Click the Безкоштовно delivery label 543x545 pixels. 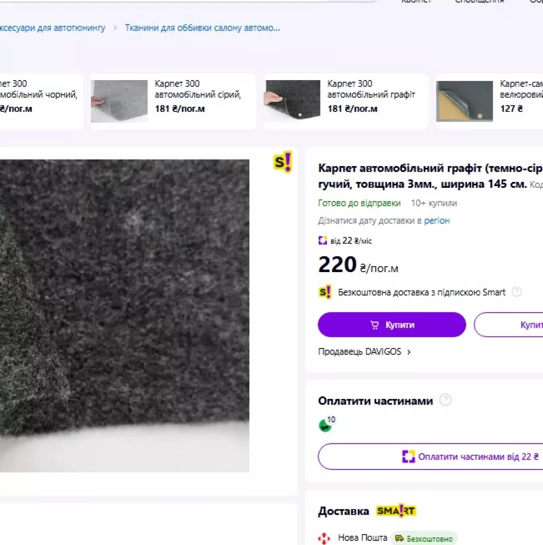pyautogui.click(x=424, y=539)
